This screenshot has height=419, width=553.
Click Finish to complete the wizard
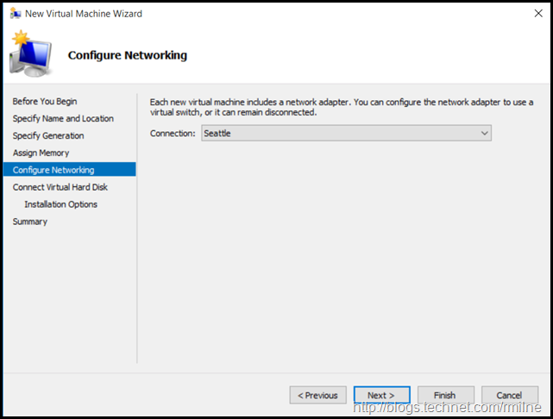(x=445, y=395)
